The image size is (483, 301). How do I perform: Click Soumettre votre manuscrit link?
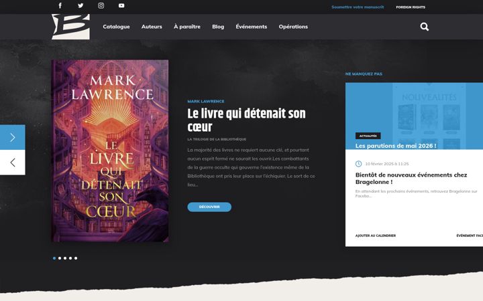(x=358, y=7)
